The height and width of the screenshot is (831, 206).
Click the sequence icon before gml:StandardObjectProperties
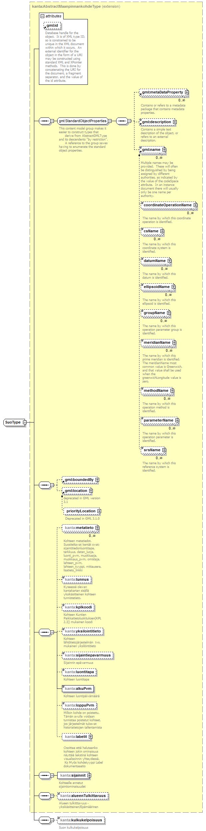tap(45, 121)
